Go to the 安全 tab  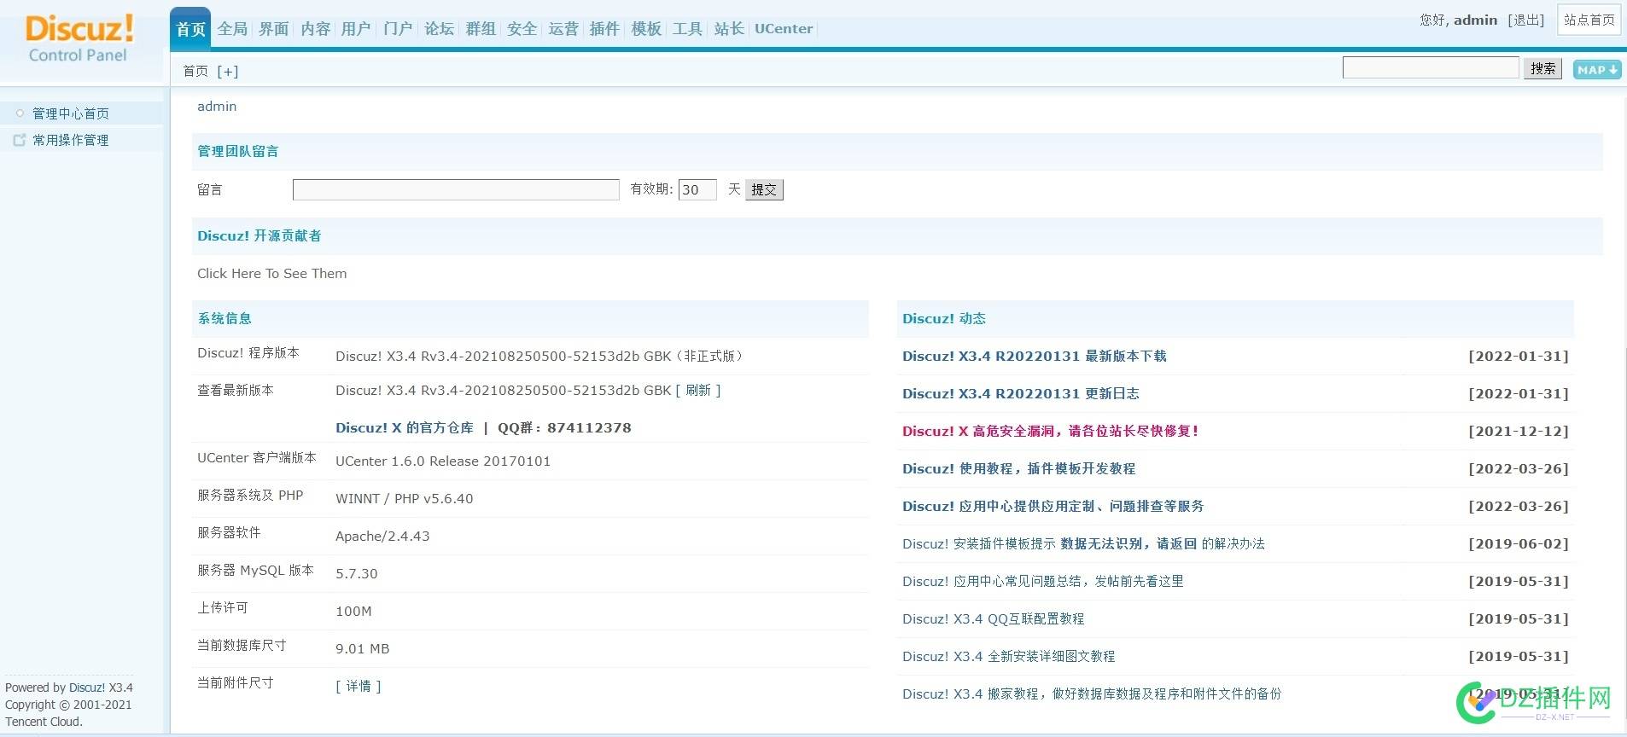click(x=522, y=29)
